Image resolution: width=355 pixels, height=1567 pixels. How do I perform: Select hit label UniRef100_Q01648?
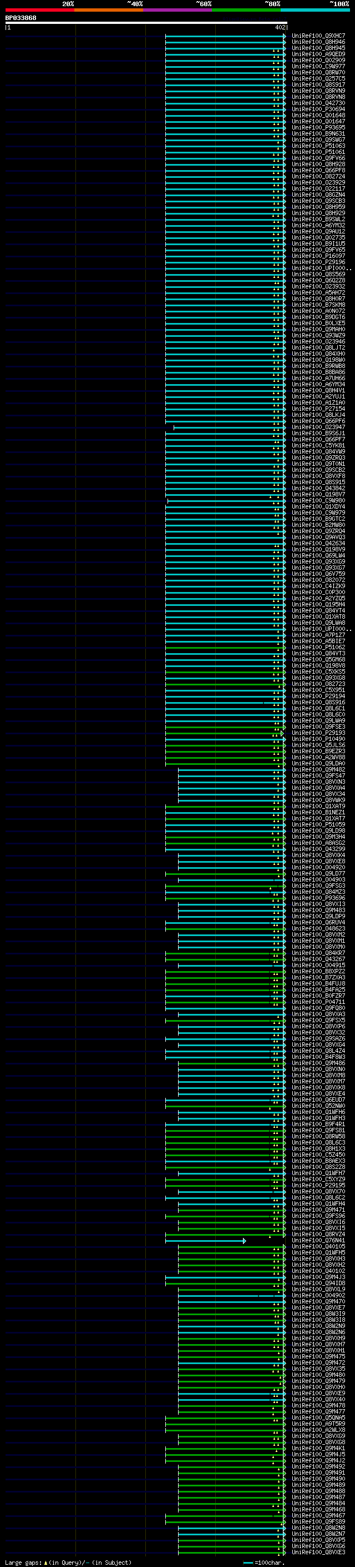318,116
